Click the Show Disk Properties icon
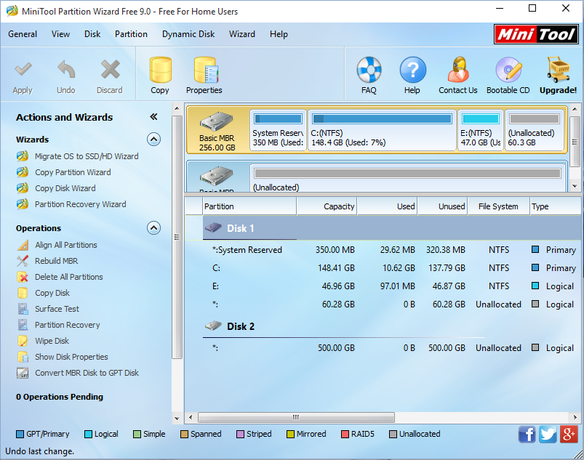The width and height of the screenshot is (584, 460). coord(23,357)
